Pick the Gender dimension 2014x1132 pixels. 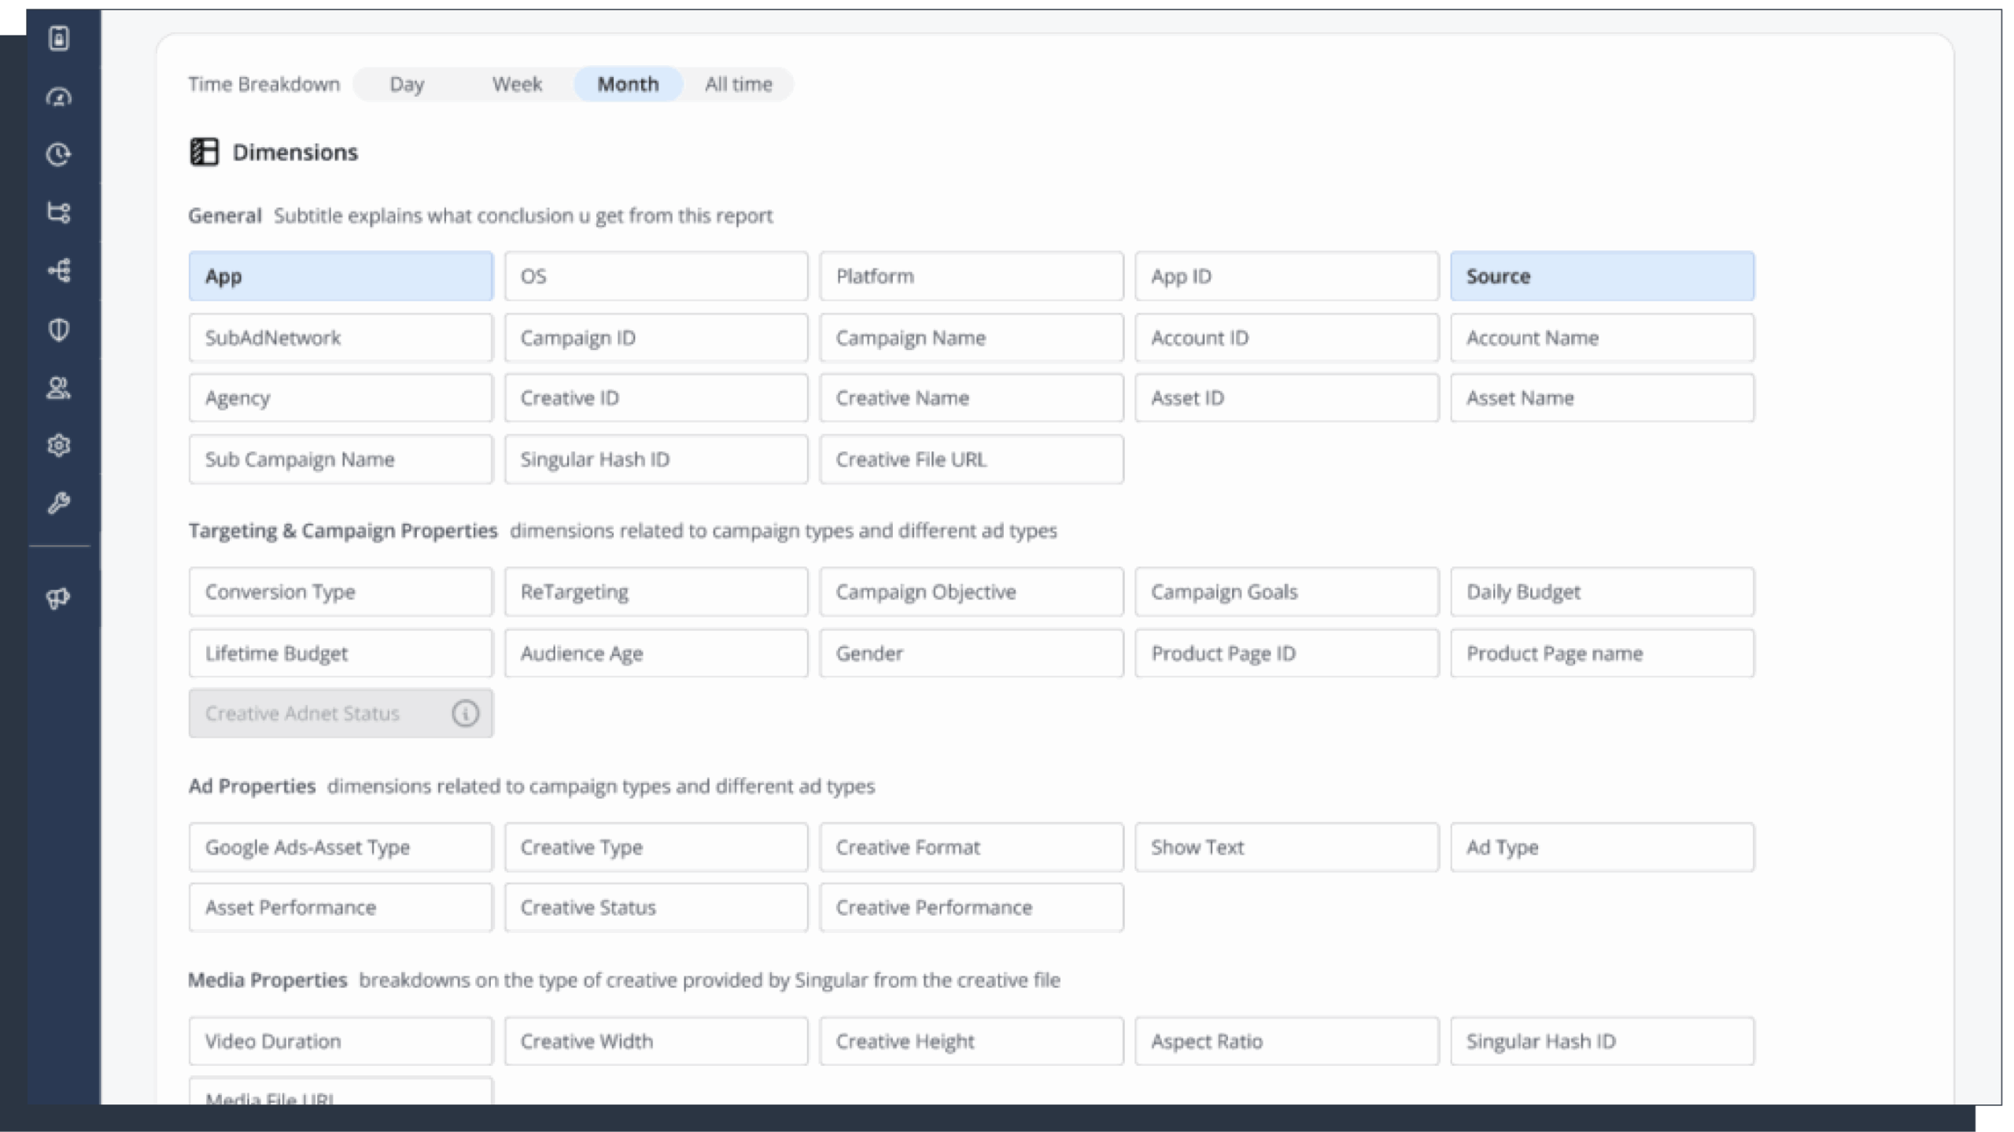(972, 653)
